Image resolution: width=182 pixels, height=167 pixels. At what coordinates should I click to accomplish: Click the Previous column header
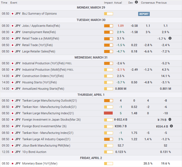click(x=161, y=3)
